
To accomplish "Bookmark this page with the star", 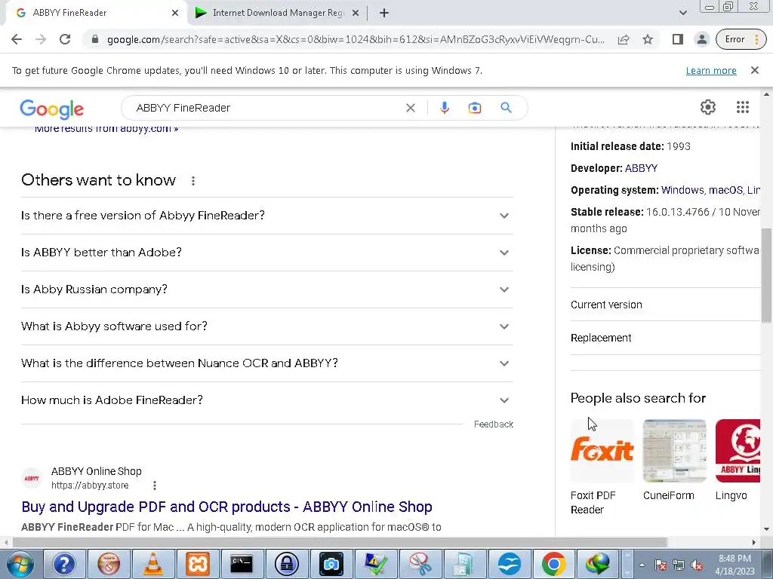I will [648, 39].
